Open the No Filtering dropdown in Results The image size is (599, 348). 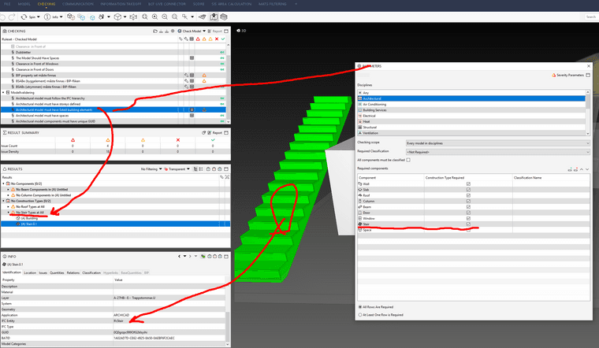click(151, 169)
